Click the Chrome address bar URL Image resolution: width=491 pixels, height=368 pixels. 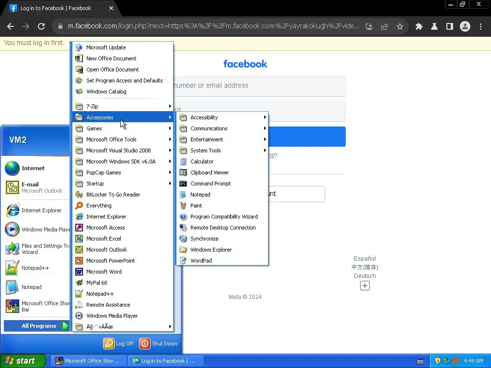point(213,26)
